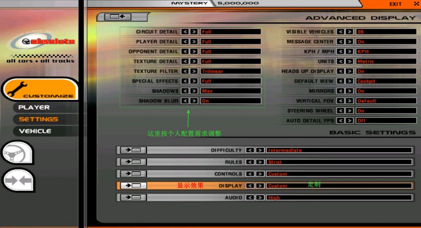Toggle Shadow Blur with left arrow

pyautogui.click(x=185, y=101)
